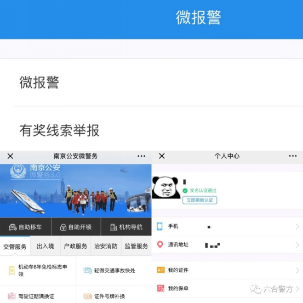Click the panda profile avatar

pos(165,187)
